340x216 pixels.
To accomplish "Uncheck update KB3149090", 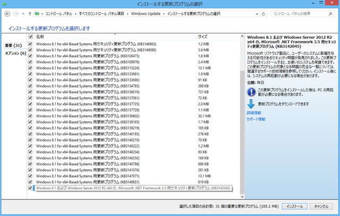I will (x=30, y=50).
